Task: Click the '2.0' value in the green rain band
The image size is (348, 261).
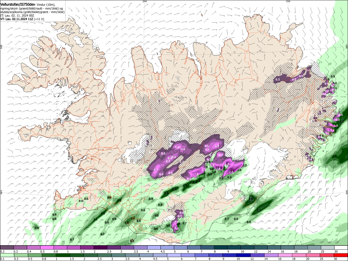Action: click(x=175, y=189)
